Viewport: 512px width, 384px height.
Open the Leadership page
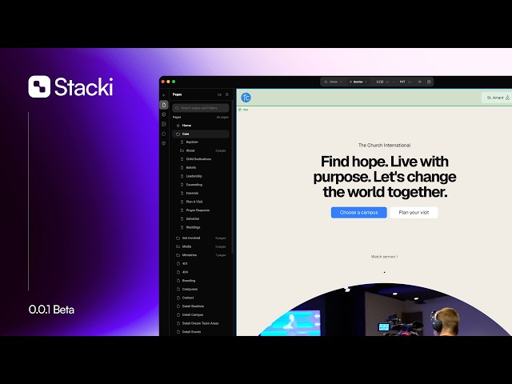coord(202,176)
